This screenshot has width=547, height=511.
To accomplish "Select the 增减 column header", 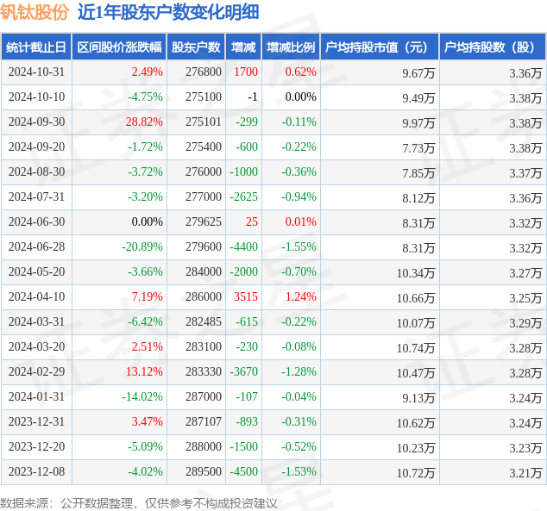I will click(x=243, y=47).
